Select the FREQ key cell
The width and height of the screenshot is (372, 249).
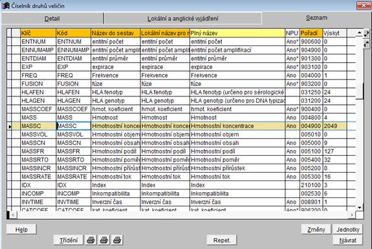[38, 76]
